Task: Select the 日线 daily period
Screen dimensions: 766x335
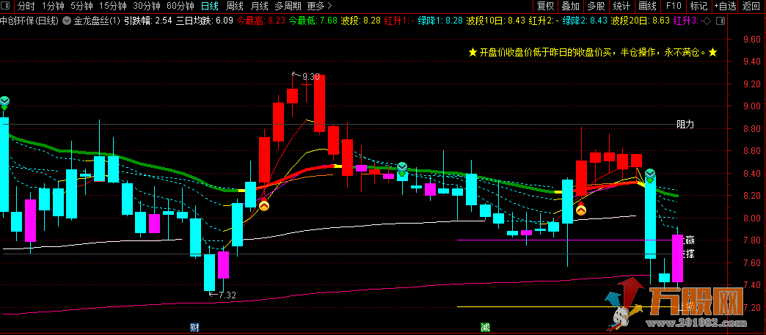Action: [x=210, y=7]
